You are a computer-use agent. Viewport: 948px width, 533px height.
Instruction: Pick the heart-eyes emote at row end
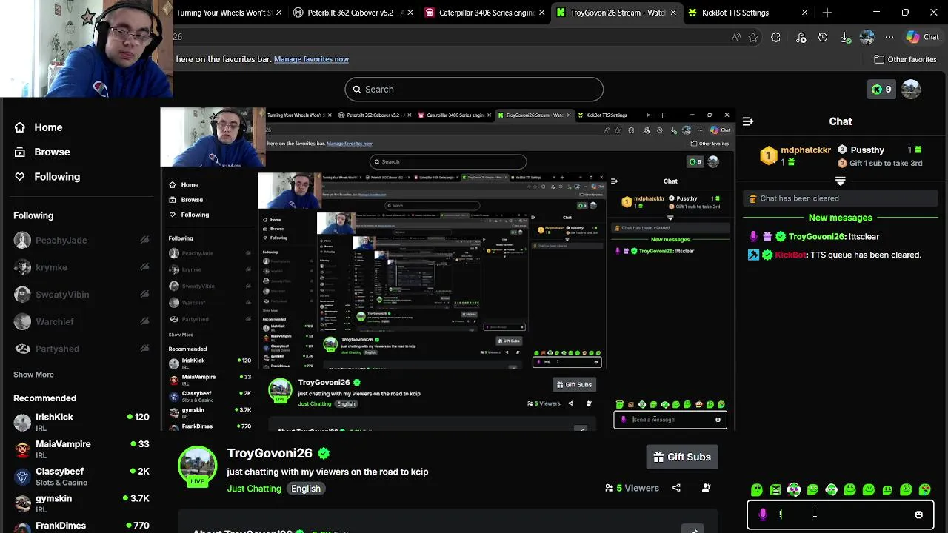924,489
